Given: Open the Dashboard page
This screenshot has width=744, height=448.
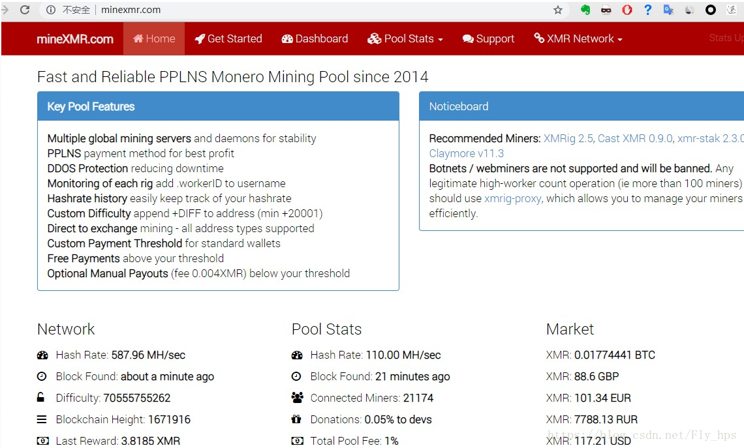Looking at the screenshot, I should tap(315, 38).
